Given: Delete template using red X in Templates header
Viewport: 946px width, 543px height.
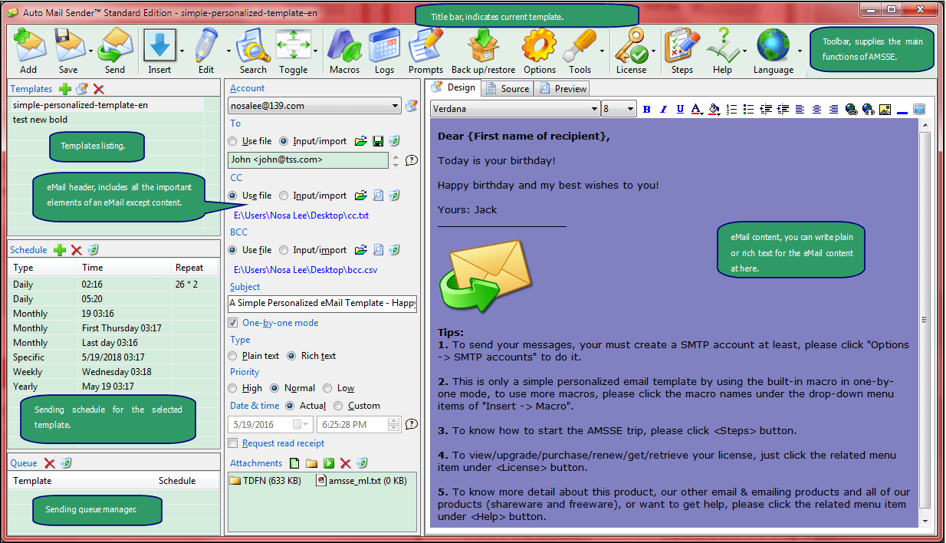Looking at the screenshot, I should click(x=98, y=89).
